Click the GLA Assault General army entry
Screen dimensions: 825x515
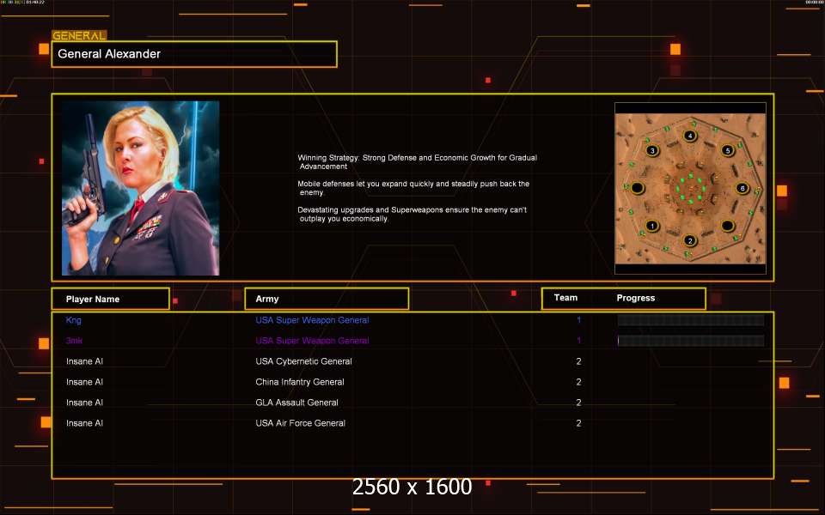coord(296,403)
